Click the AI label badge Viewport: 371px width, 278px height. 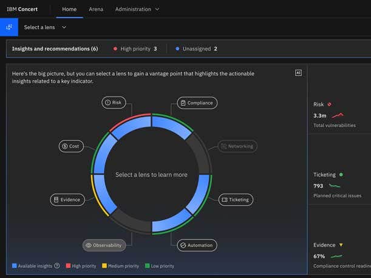pyautogui.click(x=298, y=73)
